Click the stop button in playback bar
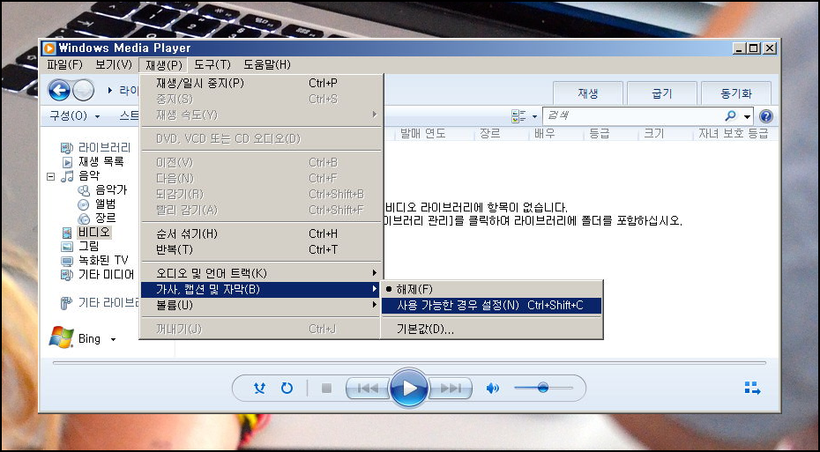Screen dimensions: 820x452 pos(327,389)
